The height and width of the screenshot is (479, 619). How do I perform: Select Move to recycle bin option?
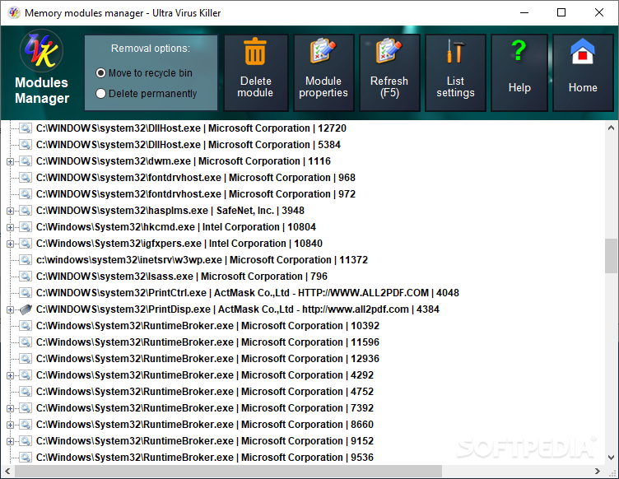(x=144, y=73)
